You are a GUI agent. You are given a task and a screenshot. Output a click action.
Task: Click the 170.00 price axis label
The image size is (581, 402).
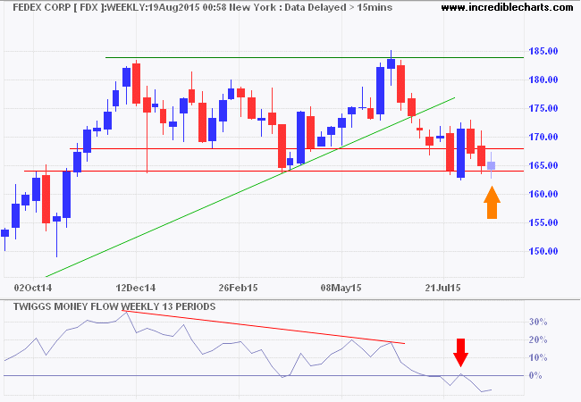(543, 137)
